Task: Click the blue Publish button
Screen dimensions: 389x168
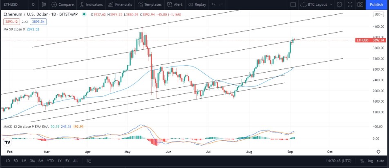Action: pos(376,4)
